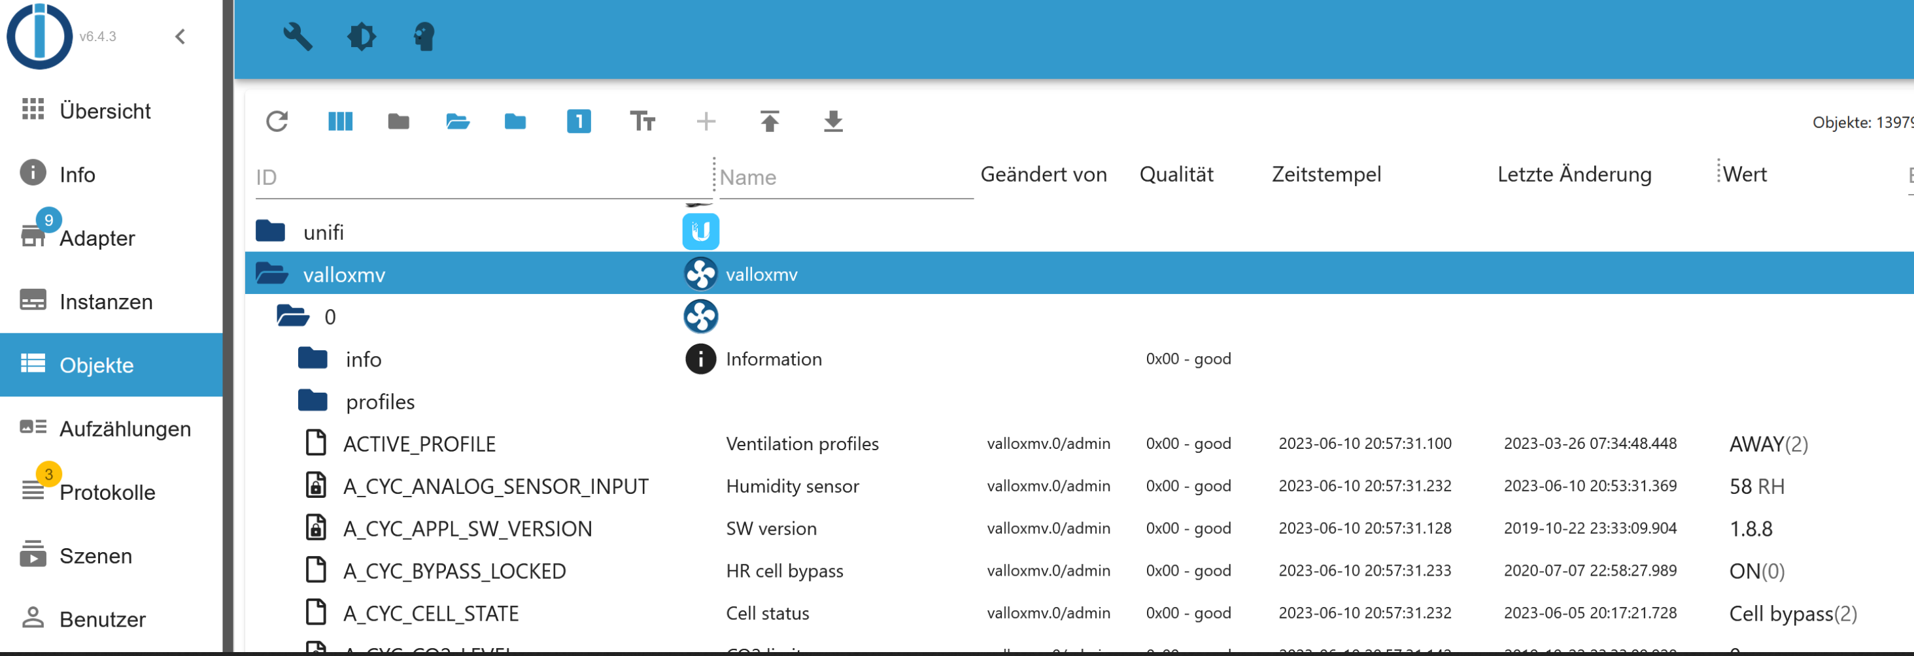Switch to the Instanzen section
The height and width of the screenshot is (656, 1914).
click(106, 301)
